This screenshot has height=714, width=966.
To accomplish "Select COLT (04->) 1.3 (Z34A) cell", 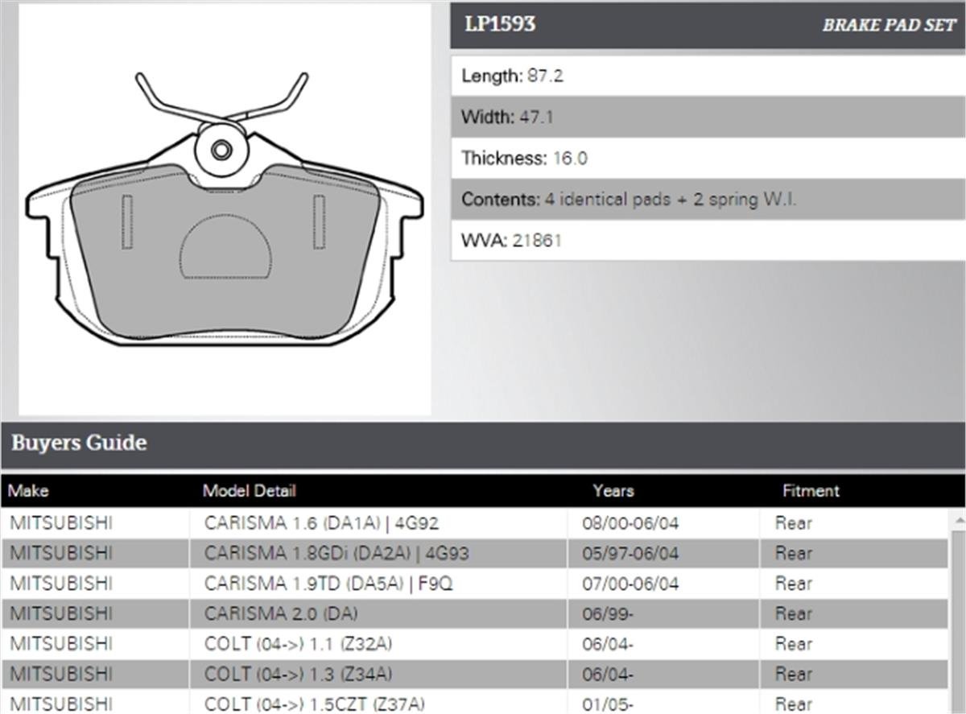I will click(378, 674).
